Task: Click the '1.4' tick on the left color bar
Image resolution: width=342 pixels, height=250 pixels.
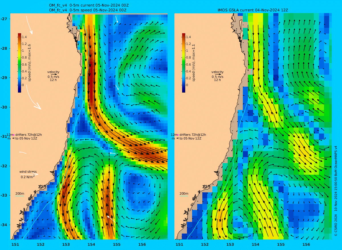Action: pos(25,37)
